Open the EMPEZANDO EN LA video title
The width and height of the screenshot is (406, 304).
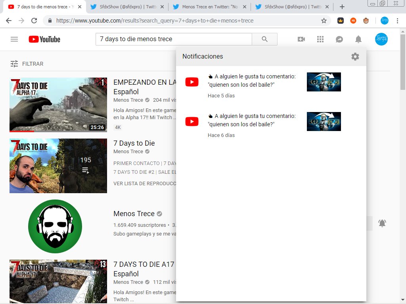click(145, 87)
